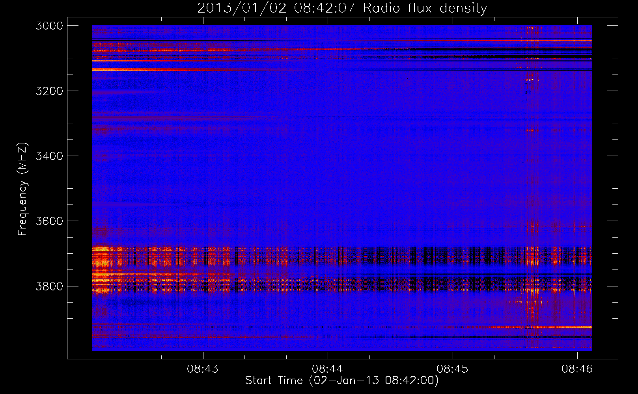The height and width of the screenshot is (394, 638).
Task: Click the 08:43 time tick label
Action: (203, 369)
